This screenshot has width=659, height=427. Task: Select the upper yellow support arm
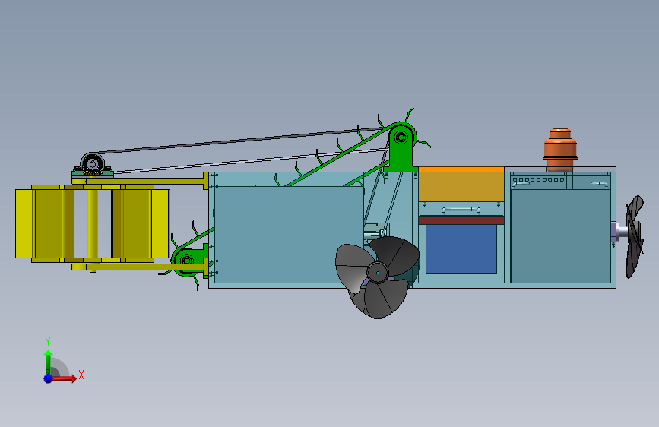(x=140, y=181)
